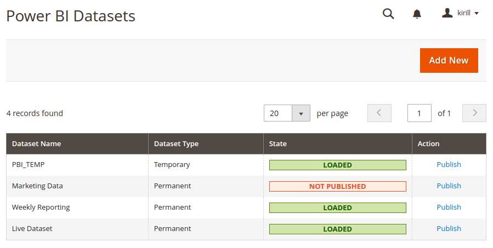Click the NOT PUBLISHED status badge

(x=338, y=187)
